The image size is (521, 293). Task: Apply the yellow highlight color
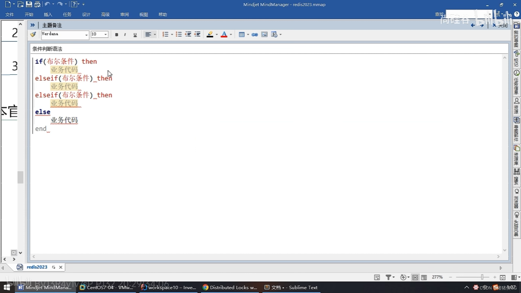point(210,34)
